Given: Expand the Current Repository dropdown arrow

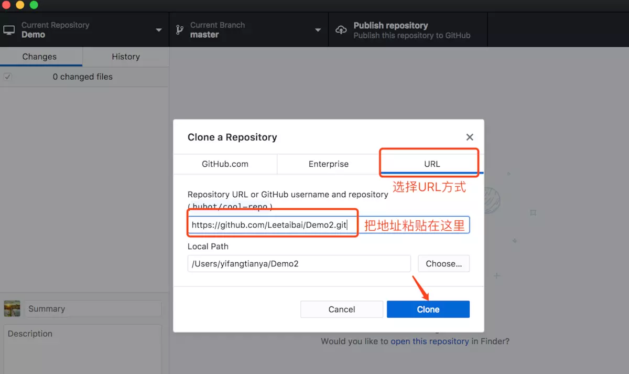Looking at the screenshot, I should coord(159,30).
